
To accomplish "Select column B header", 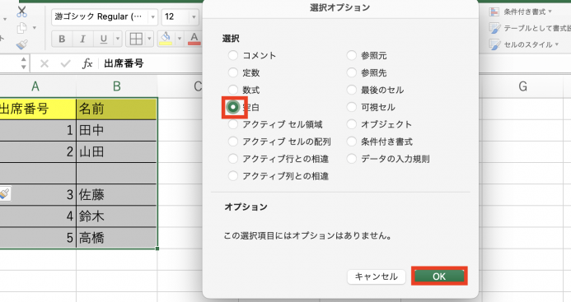I will (x=116, y=86).
